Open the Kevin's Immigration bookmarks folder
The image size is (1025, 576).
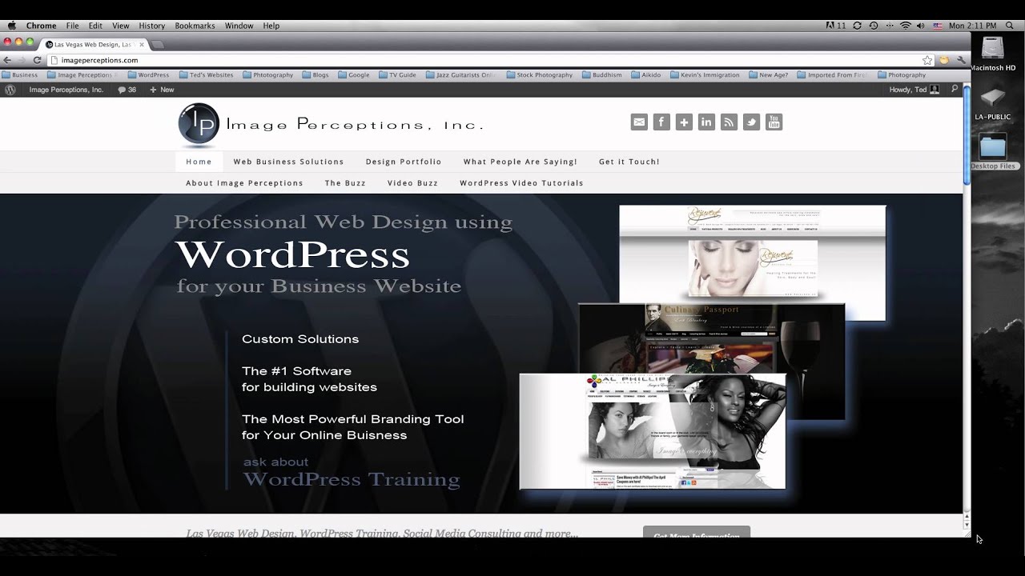coord(705,75)
